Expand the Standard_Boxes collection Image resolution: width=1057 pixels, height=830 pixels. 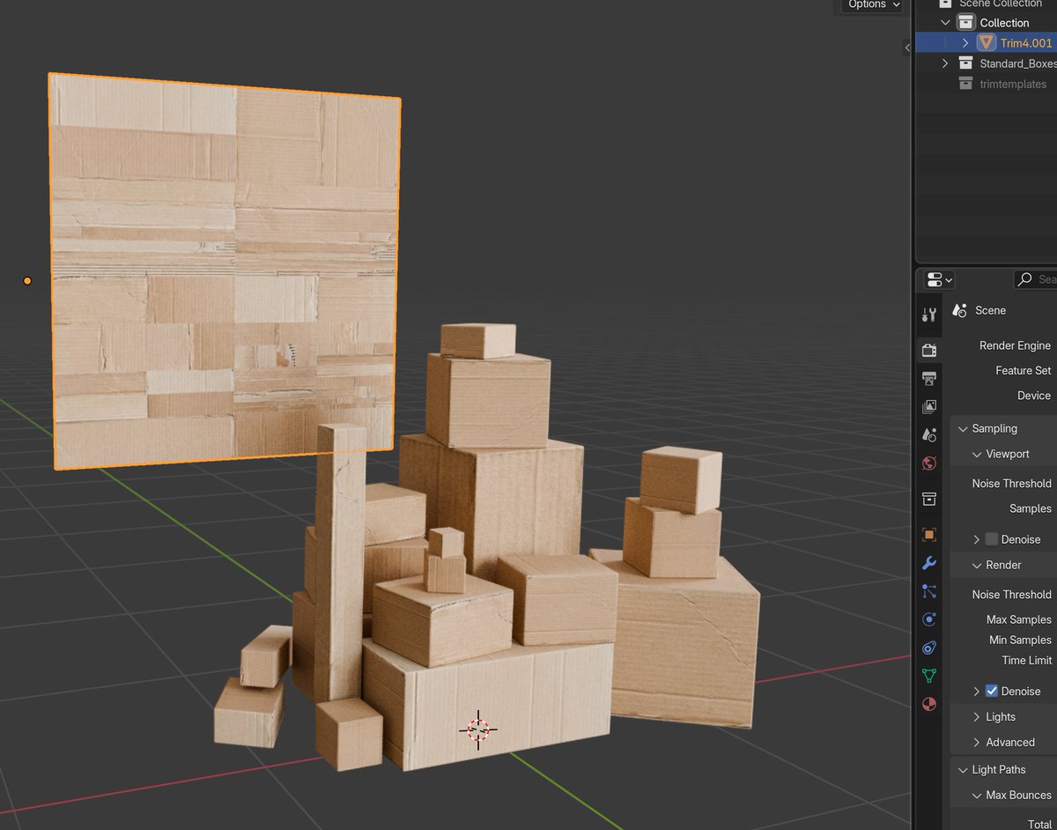[x=945, y=63]
